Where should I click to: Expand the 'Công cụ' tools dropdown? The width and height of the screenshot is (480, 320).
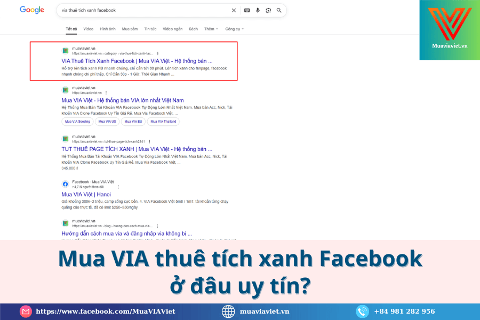point(235,29)
